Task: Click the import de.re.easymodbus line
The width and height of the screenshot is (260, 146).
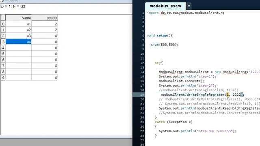Action: (x=186, y=13)
